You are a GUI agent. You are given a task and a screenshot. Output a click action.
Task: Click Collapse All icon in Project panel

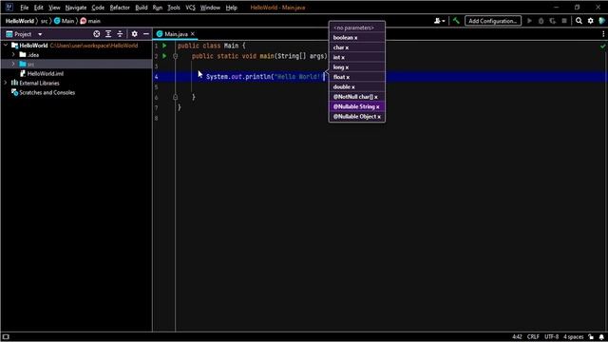(x=120, y=34)
